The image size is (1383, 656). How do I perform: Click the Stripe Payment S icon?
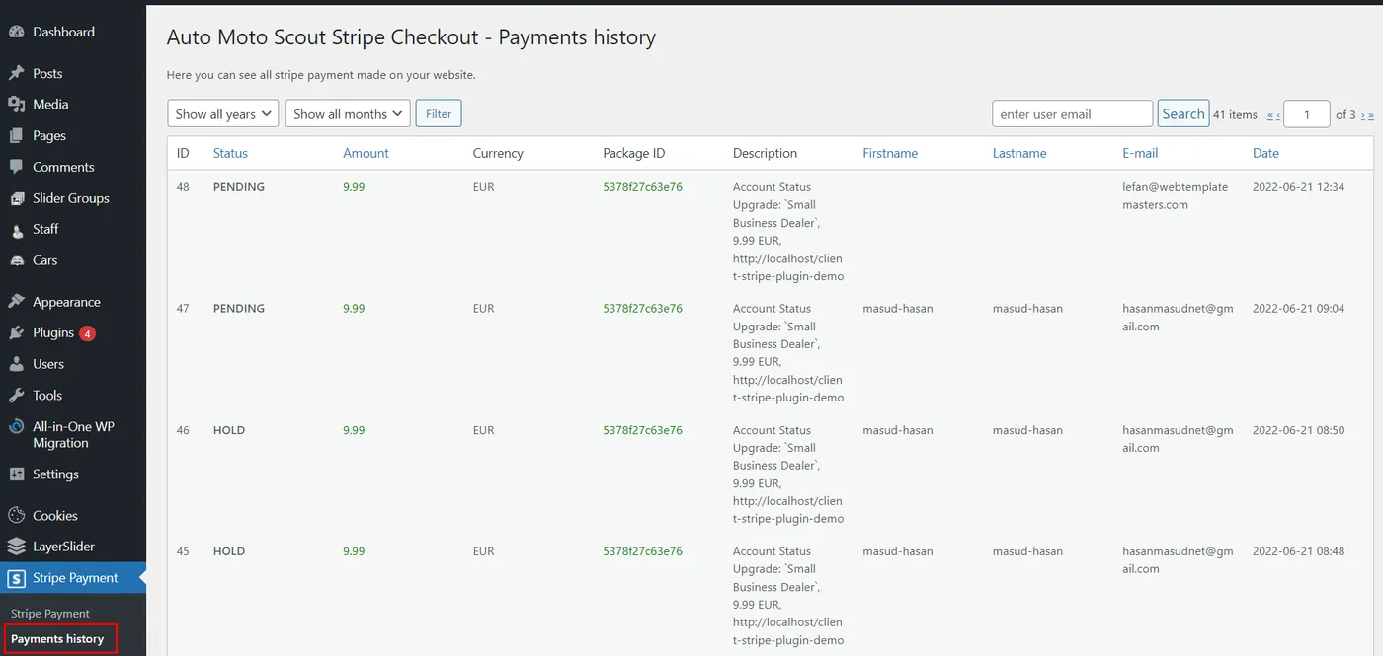(16, 578)
